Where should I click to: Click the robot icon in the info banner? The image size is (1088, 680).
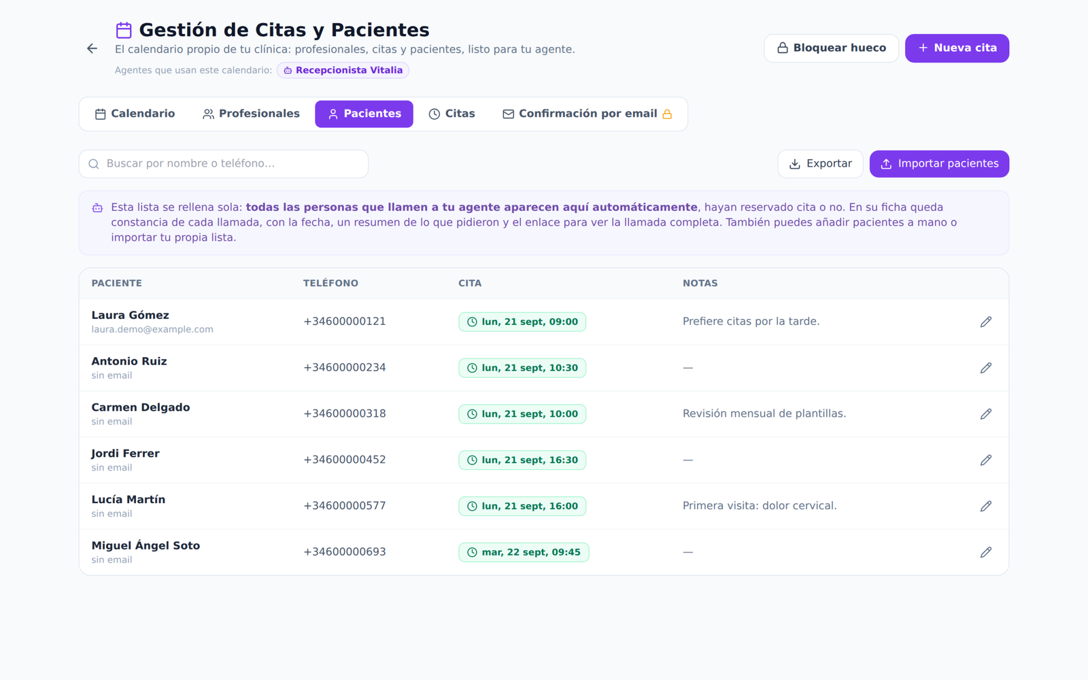(97, 207)
